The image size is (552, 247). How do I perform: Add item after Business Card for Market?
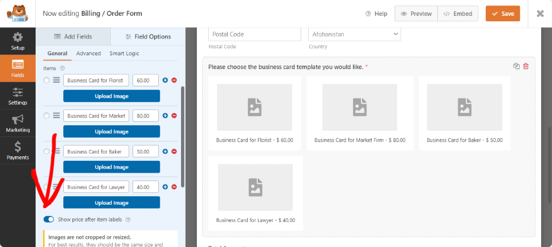pyautogui.click(x=165, y=115)
